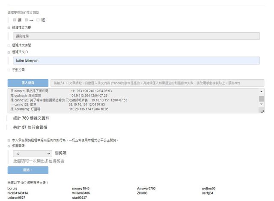The image size is (274, 201).
Task: Toggle the 過濾推文內容 checkbox
Action: 9,28
